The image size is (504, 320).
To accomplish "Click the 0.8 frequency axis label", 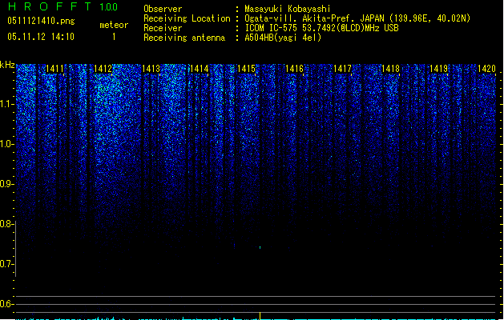I will click(6, 224).
